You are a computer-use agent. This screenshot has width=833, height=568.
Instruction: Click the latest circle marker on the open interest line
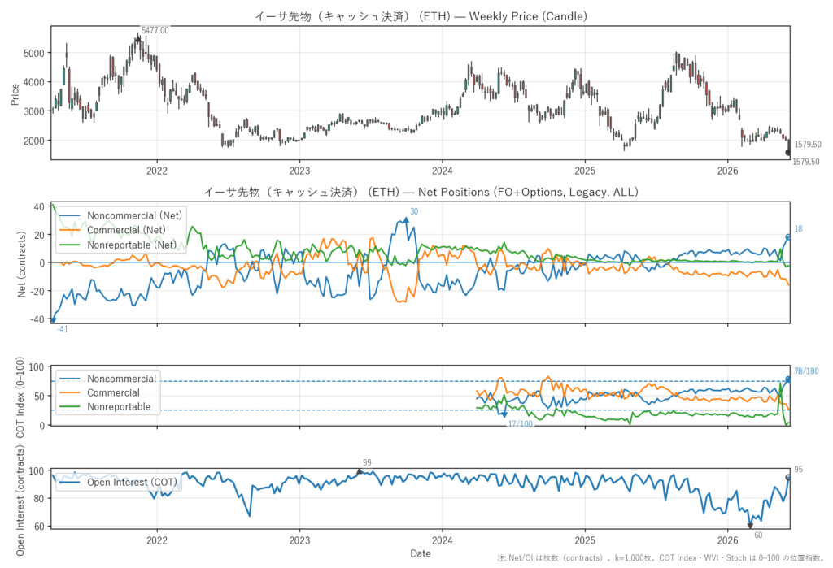pyautogui.click(x=787, y=478)
